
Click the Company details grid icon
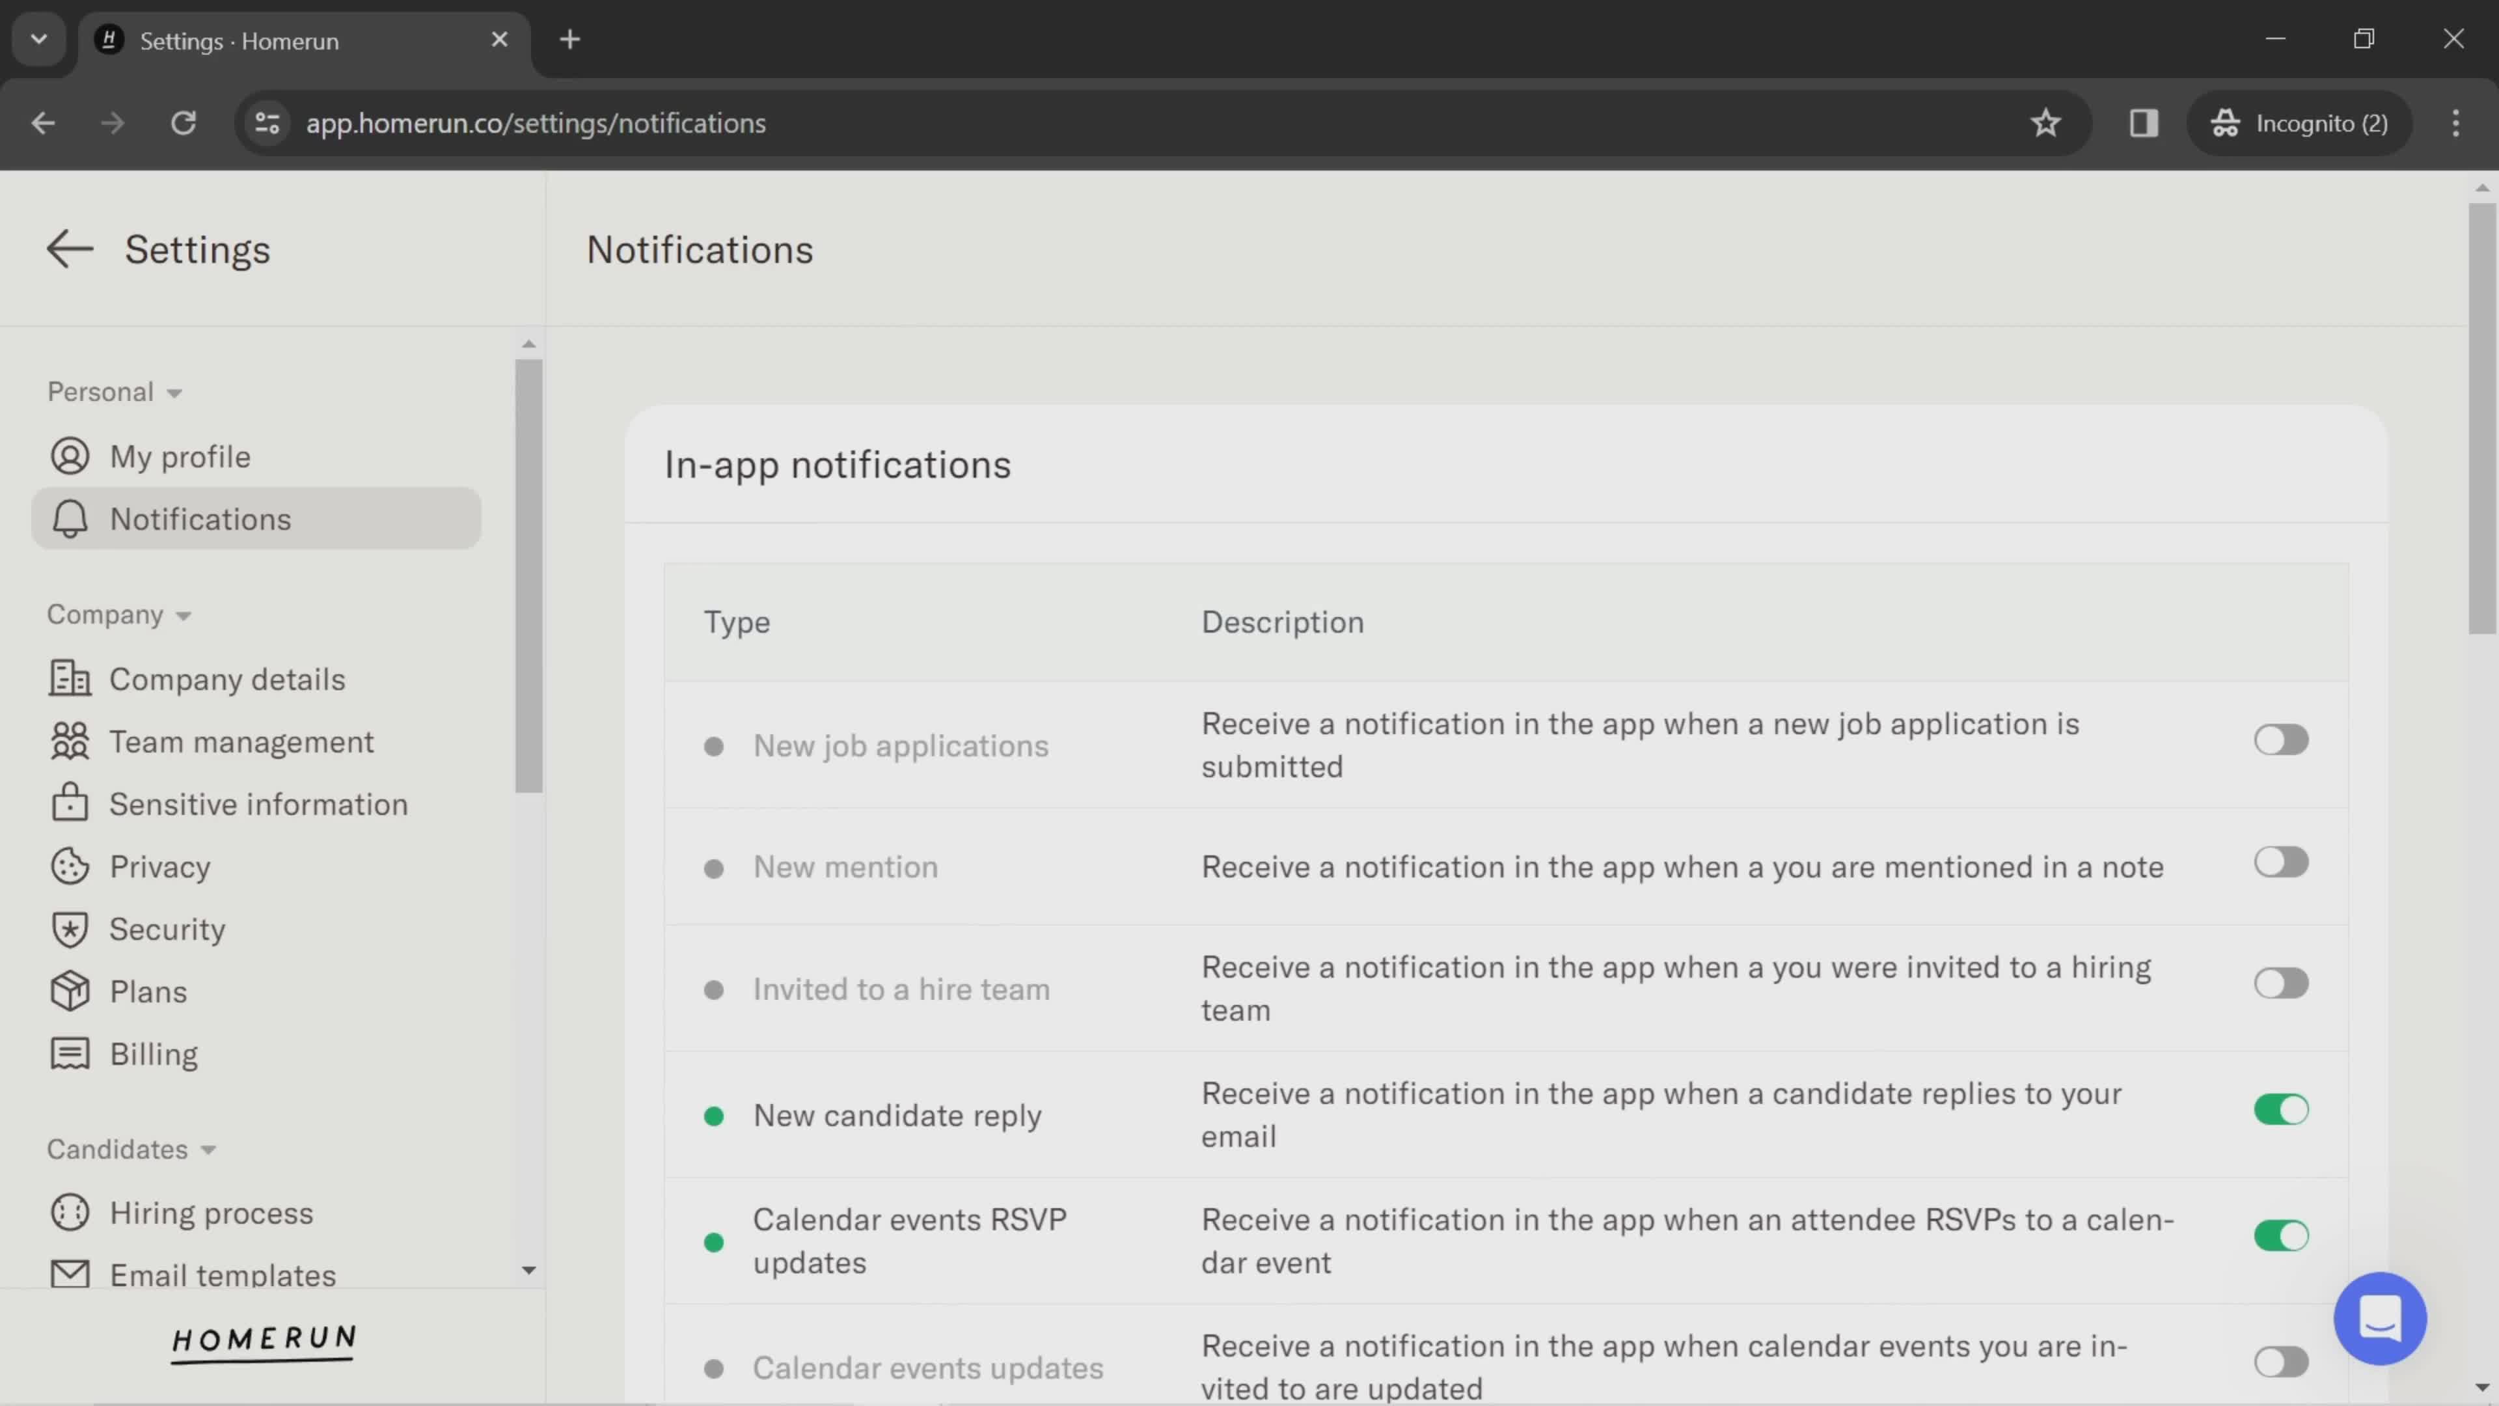coord(68,678)
